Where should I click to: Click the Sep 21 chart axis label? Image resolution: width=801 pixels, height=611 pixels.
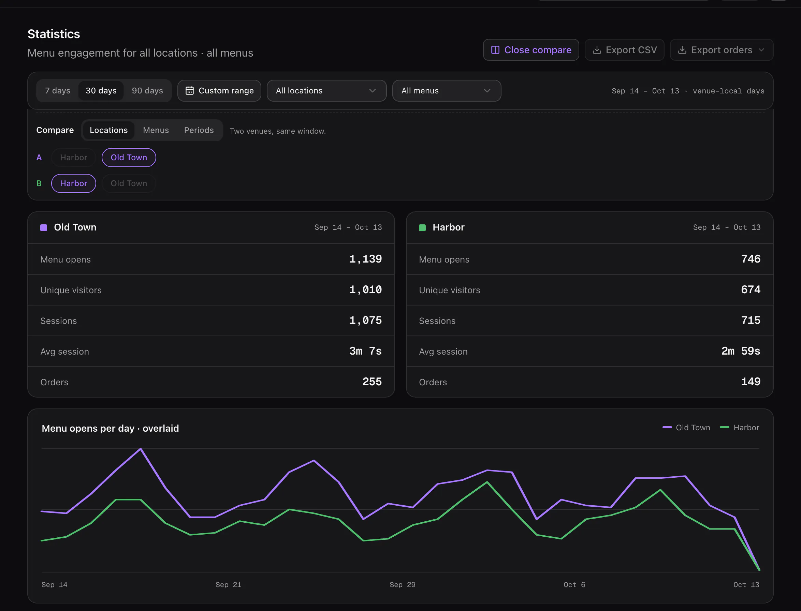(x=228, y=584)
